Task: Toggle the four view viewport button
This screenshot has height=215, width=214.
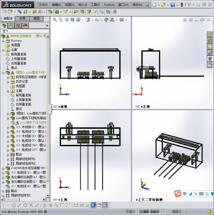Action: click(105, 205)
